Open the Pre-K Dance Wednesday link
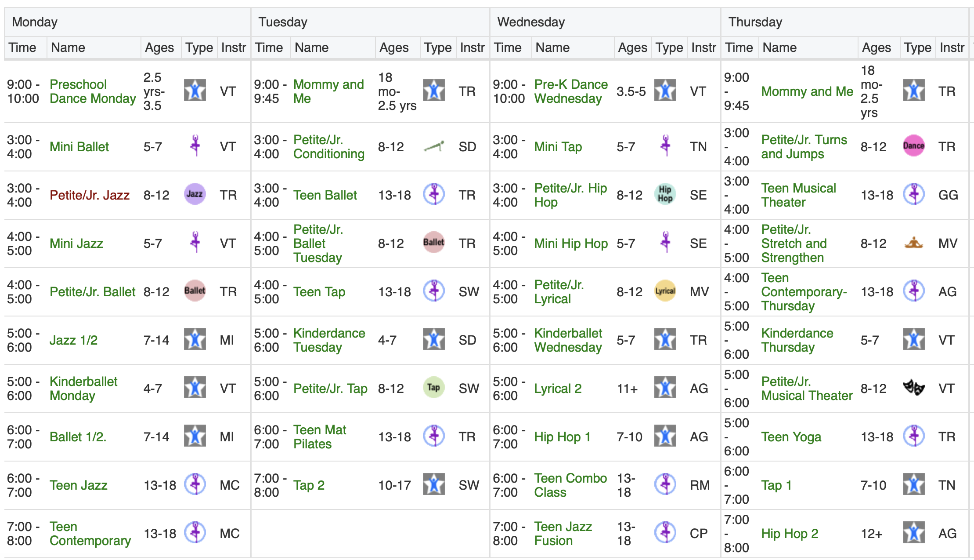 tap(571, 91)
